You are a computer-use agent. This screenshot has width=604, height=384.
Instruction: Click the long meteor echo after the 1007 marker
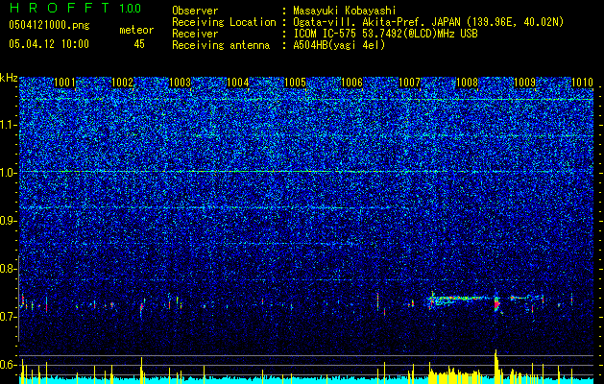(x=459, y=299)
